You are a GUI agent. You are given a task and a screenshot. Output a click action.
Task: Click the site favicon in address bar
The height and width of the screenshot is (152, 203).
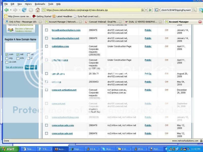pyautogui.click(x=44, y=10)
